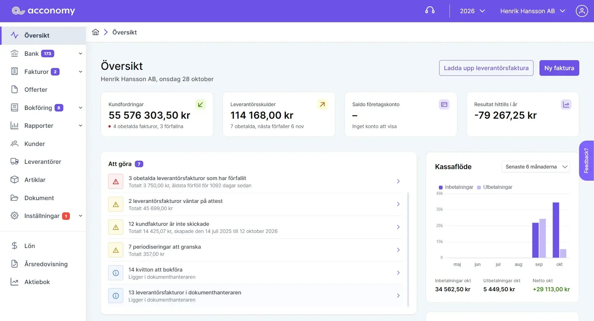This screenshot has height=321, width=594.
Task: Expand the Rapporter sidebar section chevron
Action: 81,126
